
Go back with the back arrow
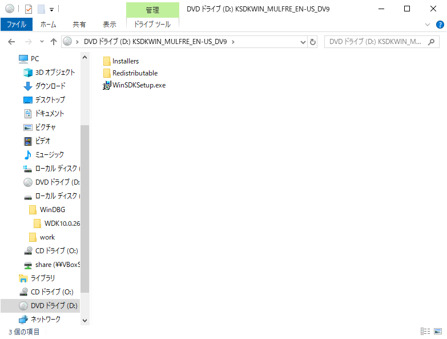click(11, 42)
